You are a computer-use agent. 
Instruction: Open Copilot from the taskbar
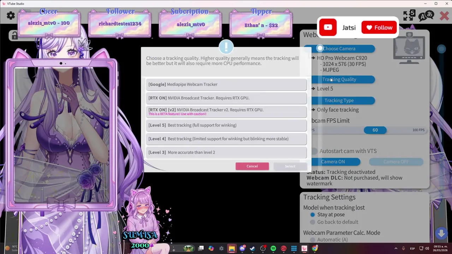211,248
